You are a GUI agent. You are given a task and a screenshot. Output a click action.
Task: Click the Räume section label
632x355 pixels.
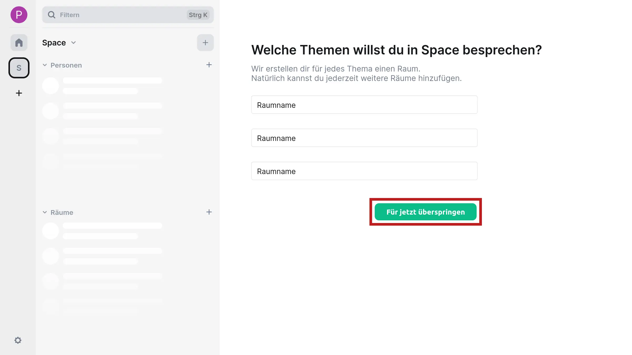(x=61, y=212)
